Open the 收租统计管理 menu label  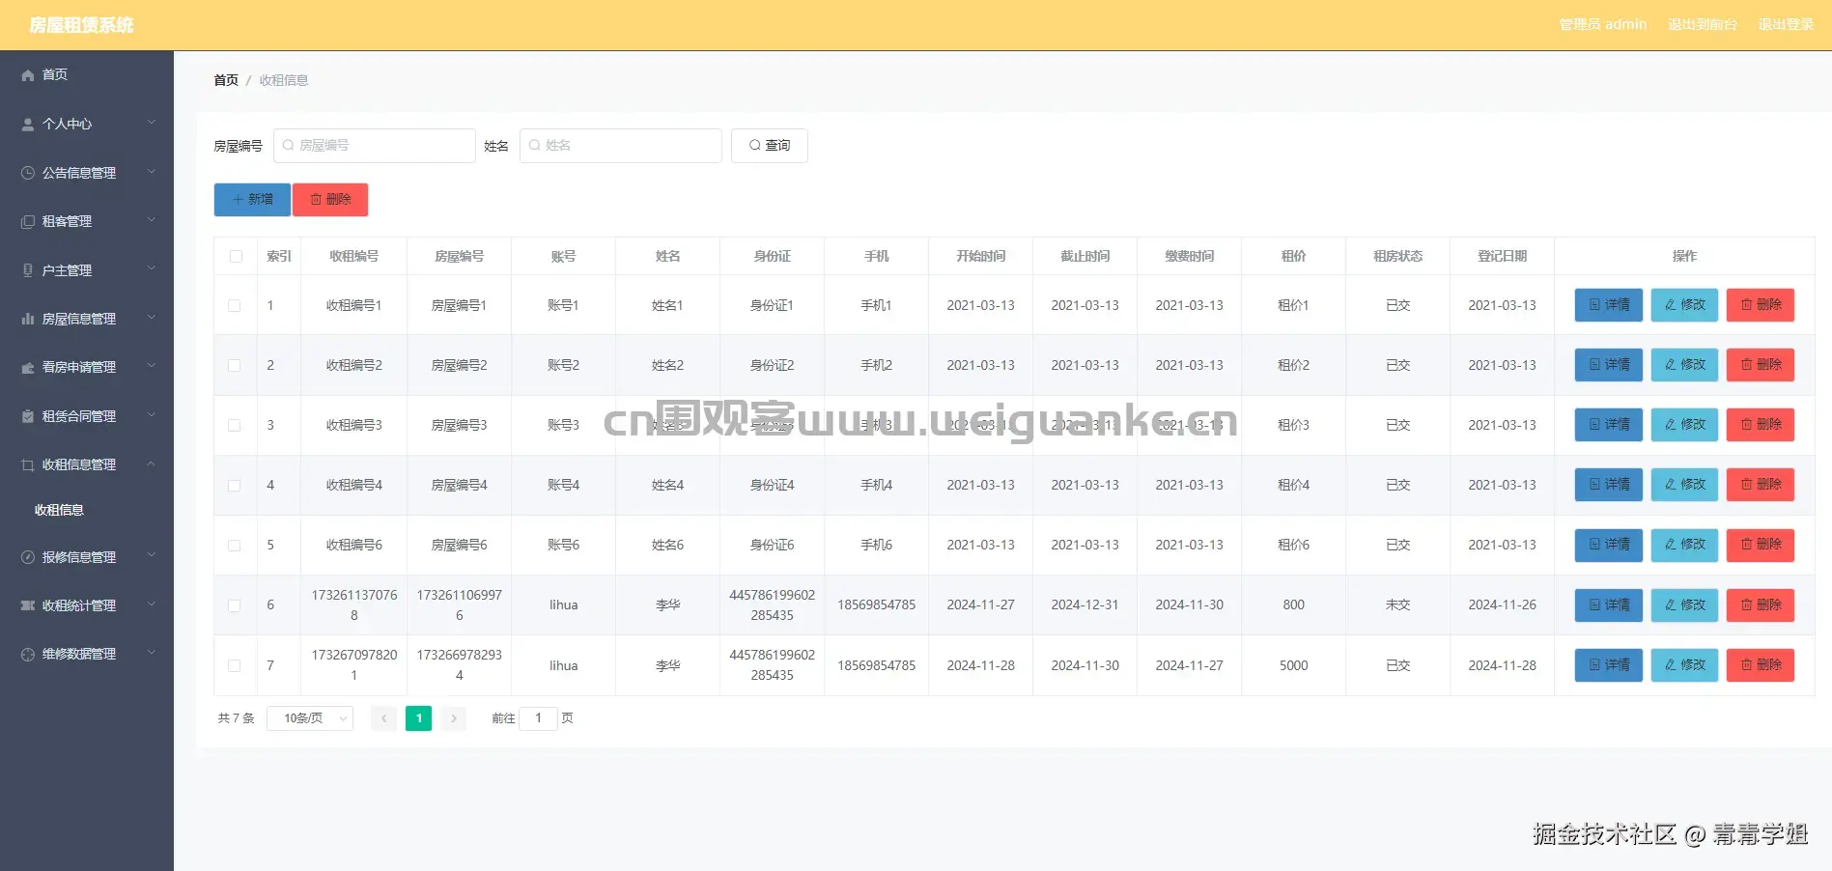79,605
